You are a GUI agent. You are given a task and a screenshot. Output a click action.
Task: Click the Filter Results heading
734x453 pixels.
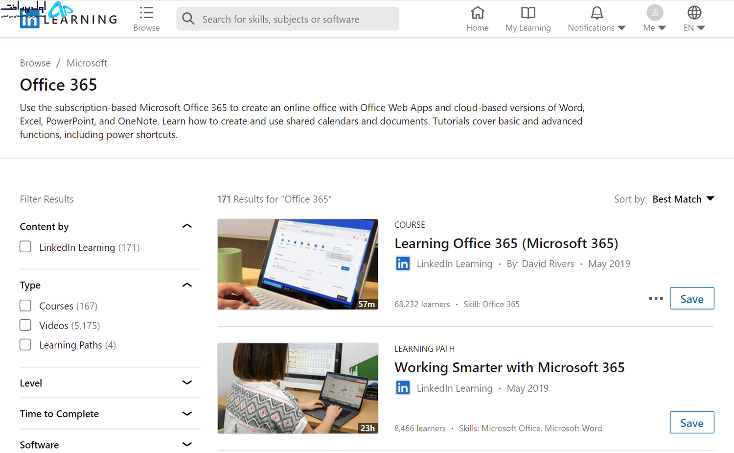[x=46, y=199]
